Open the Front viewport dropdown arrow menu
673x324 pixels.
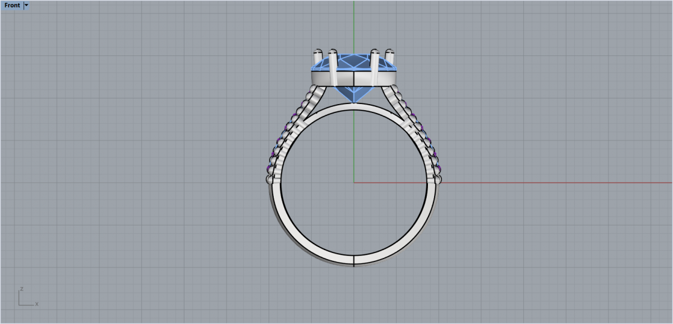26,6
